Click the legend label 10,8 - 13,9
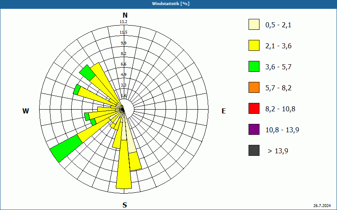Viewport: 337px width, 210px height. click(x=282, y=130)
